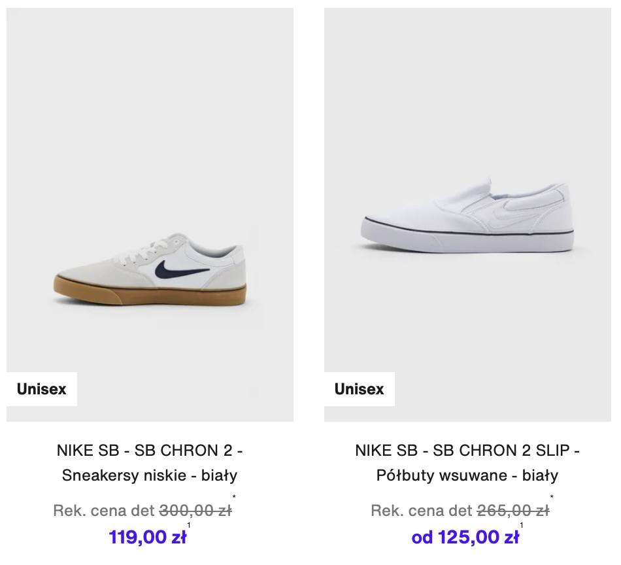
Task: Select 'Sneakersy niskie - biały' product description
Action: pos(150,475)
